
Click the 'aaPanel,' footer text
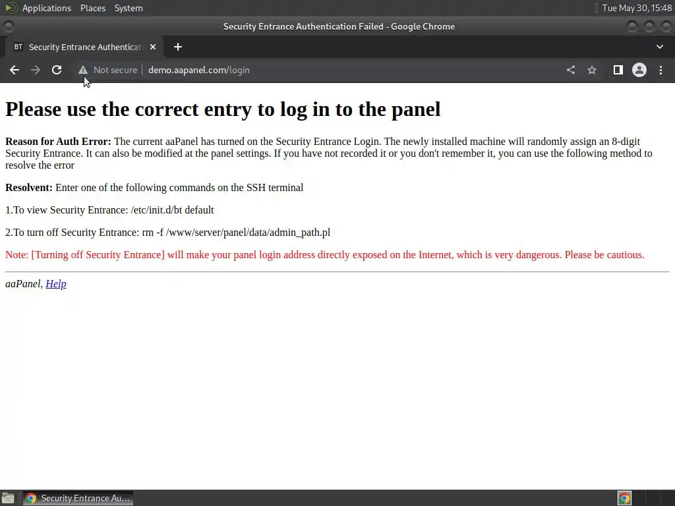pos(24,284)
